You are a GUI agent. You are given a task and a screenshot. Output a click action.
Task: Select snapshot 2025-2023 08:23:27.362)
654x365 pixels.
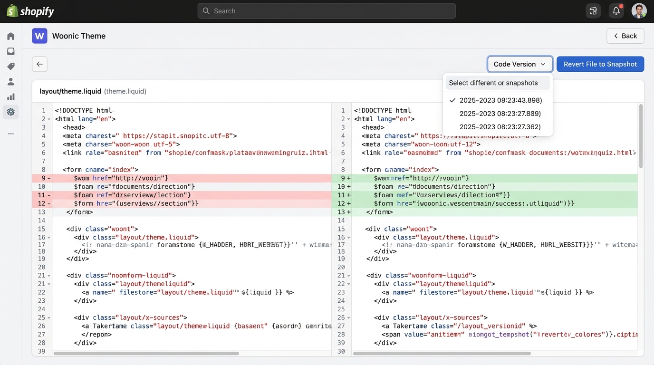pyautogui.click(x=498, y=127)
